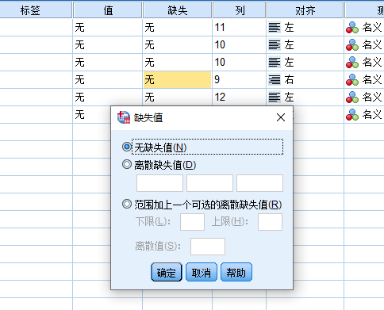Image resolution: width=384 pixels, height=310 pixels.
Task: Click the 上限 upper bound field
Action: coord(270,222)
